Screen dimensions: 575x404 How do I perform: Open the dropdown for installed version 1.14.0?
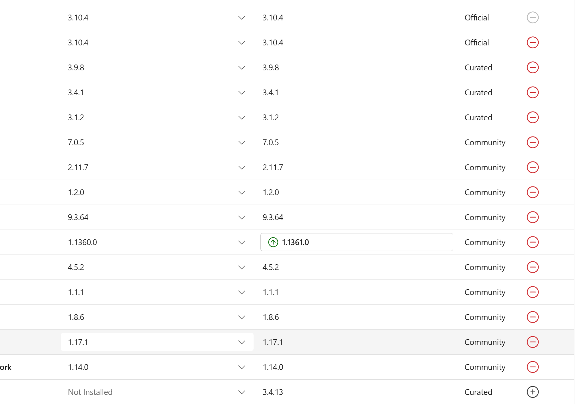157,367
